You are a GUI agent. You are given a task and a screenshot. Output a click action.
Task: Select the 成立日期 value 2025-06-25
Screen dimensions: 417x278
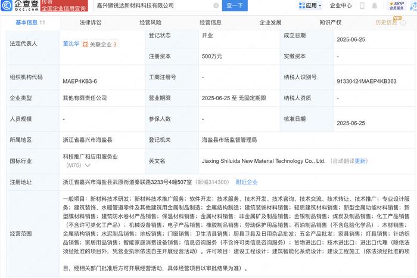point(351,40)
